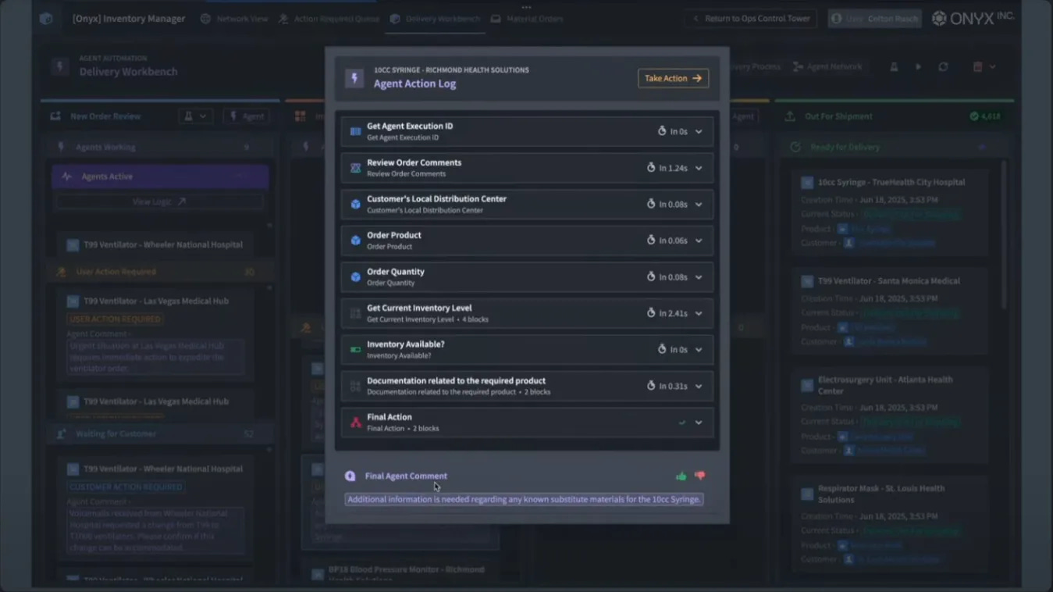Click the View Logic link

pos(159,201)
